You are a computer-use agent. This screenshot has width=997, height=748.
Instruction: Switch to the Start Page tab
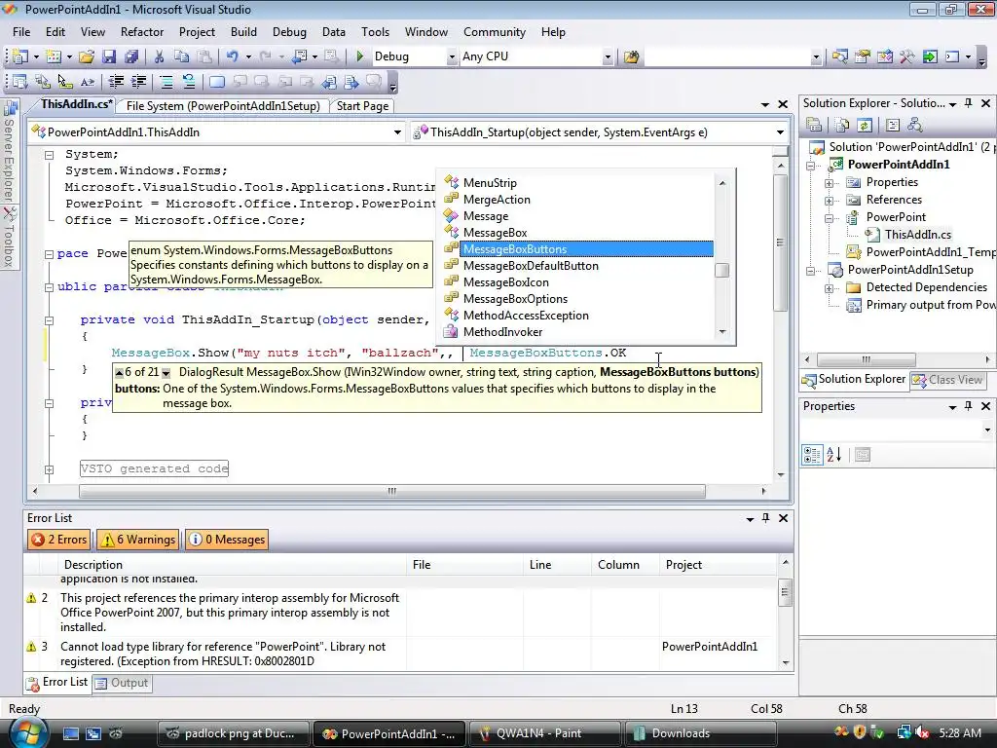(x=362, y=106)
